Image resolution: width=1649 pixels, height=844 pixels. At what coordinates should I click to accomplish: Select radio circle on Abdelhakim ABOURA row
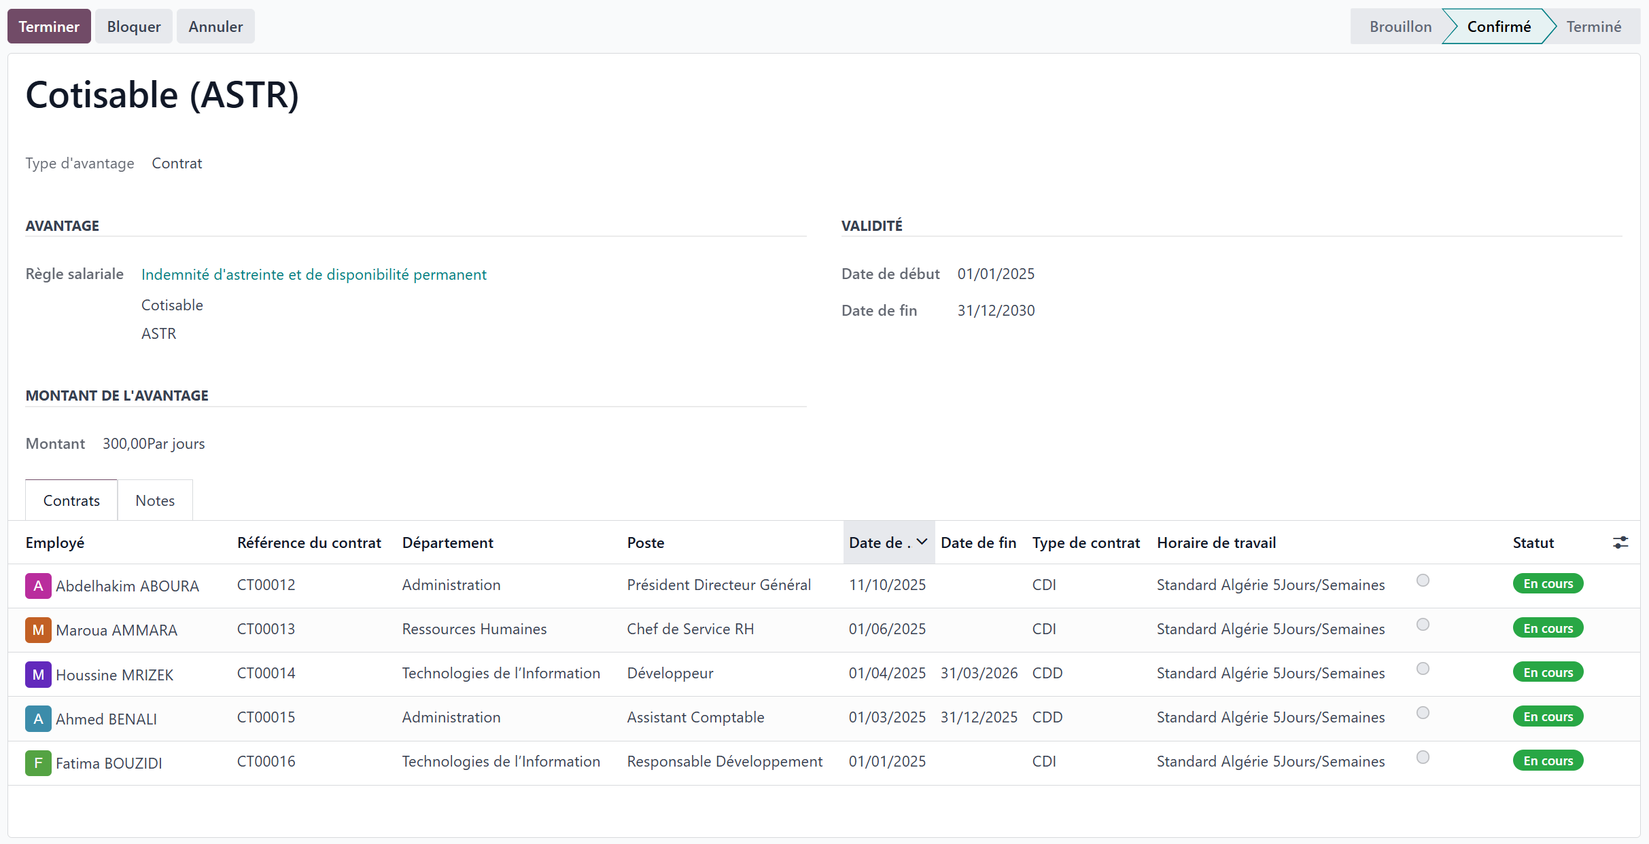[x=1423, y=581]
